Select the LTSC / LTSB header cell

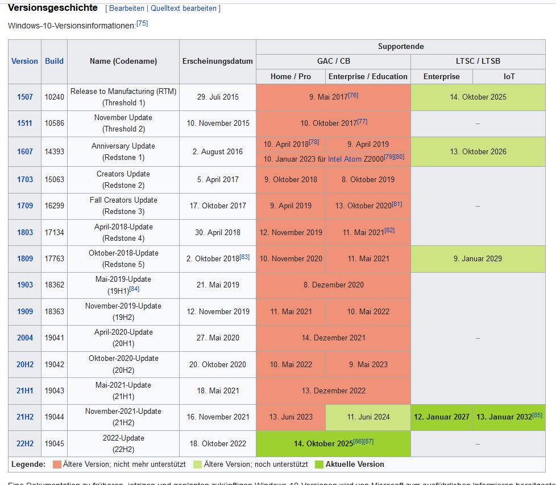478,61
